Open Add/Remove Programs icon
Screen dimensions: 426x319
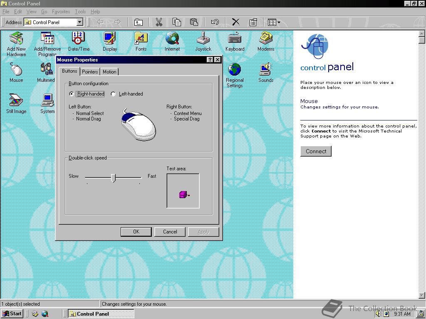47,44
